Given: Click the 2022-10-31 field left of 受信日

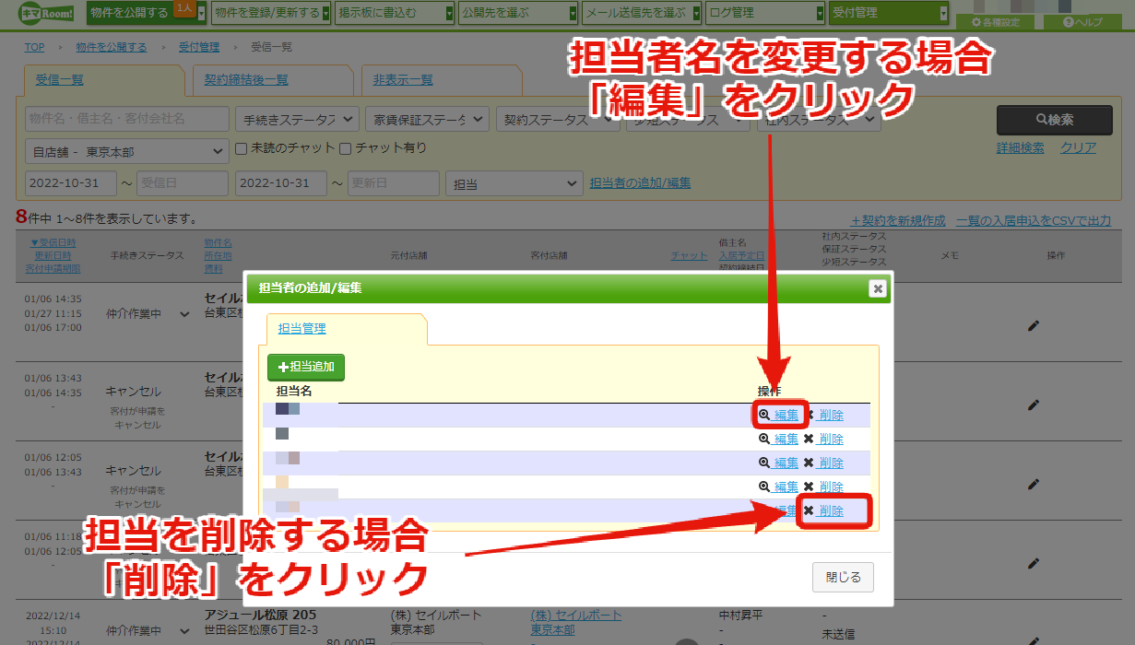Looking at the screenshot, I should click(x=70, y=183).
